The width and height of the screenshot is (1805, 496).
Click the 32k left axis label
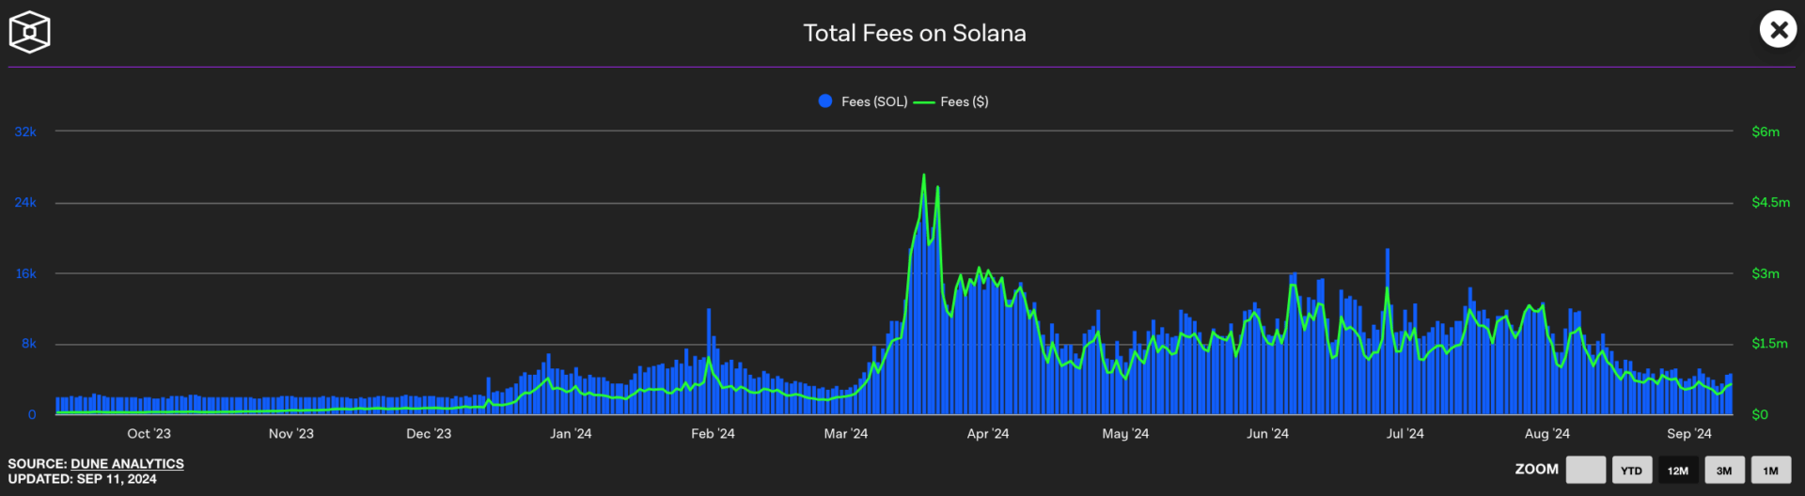click(25, 132)
